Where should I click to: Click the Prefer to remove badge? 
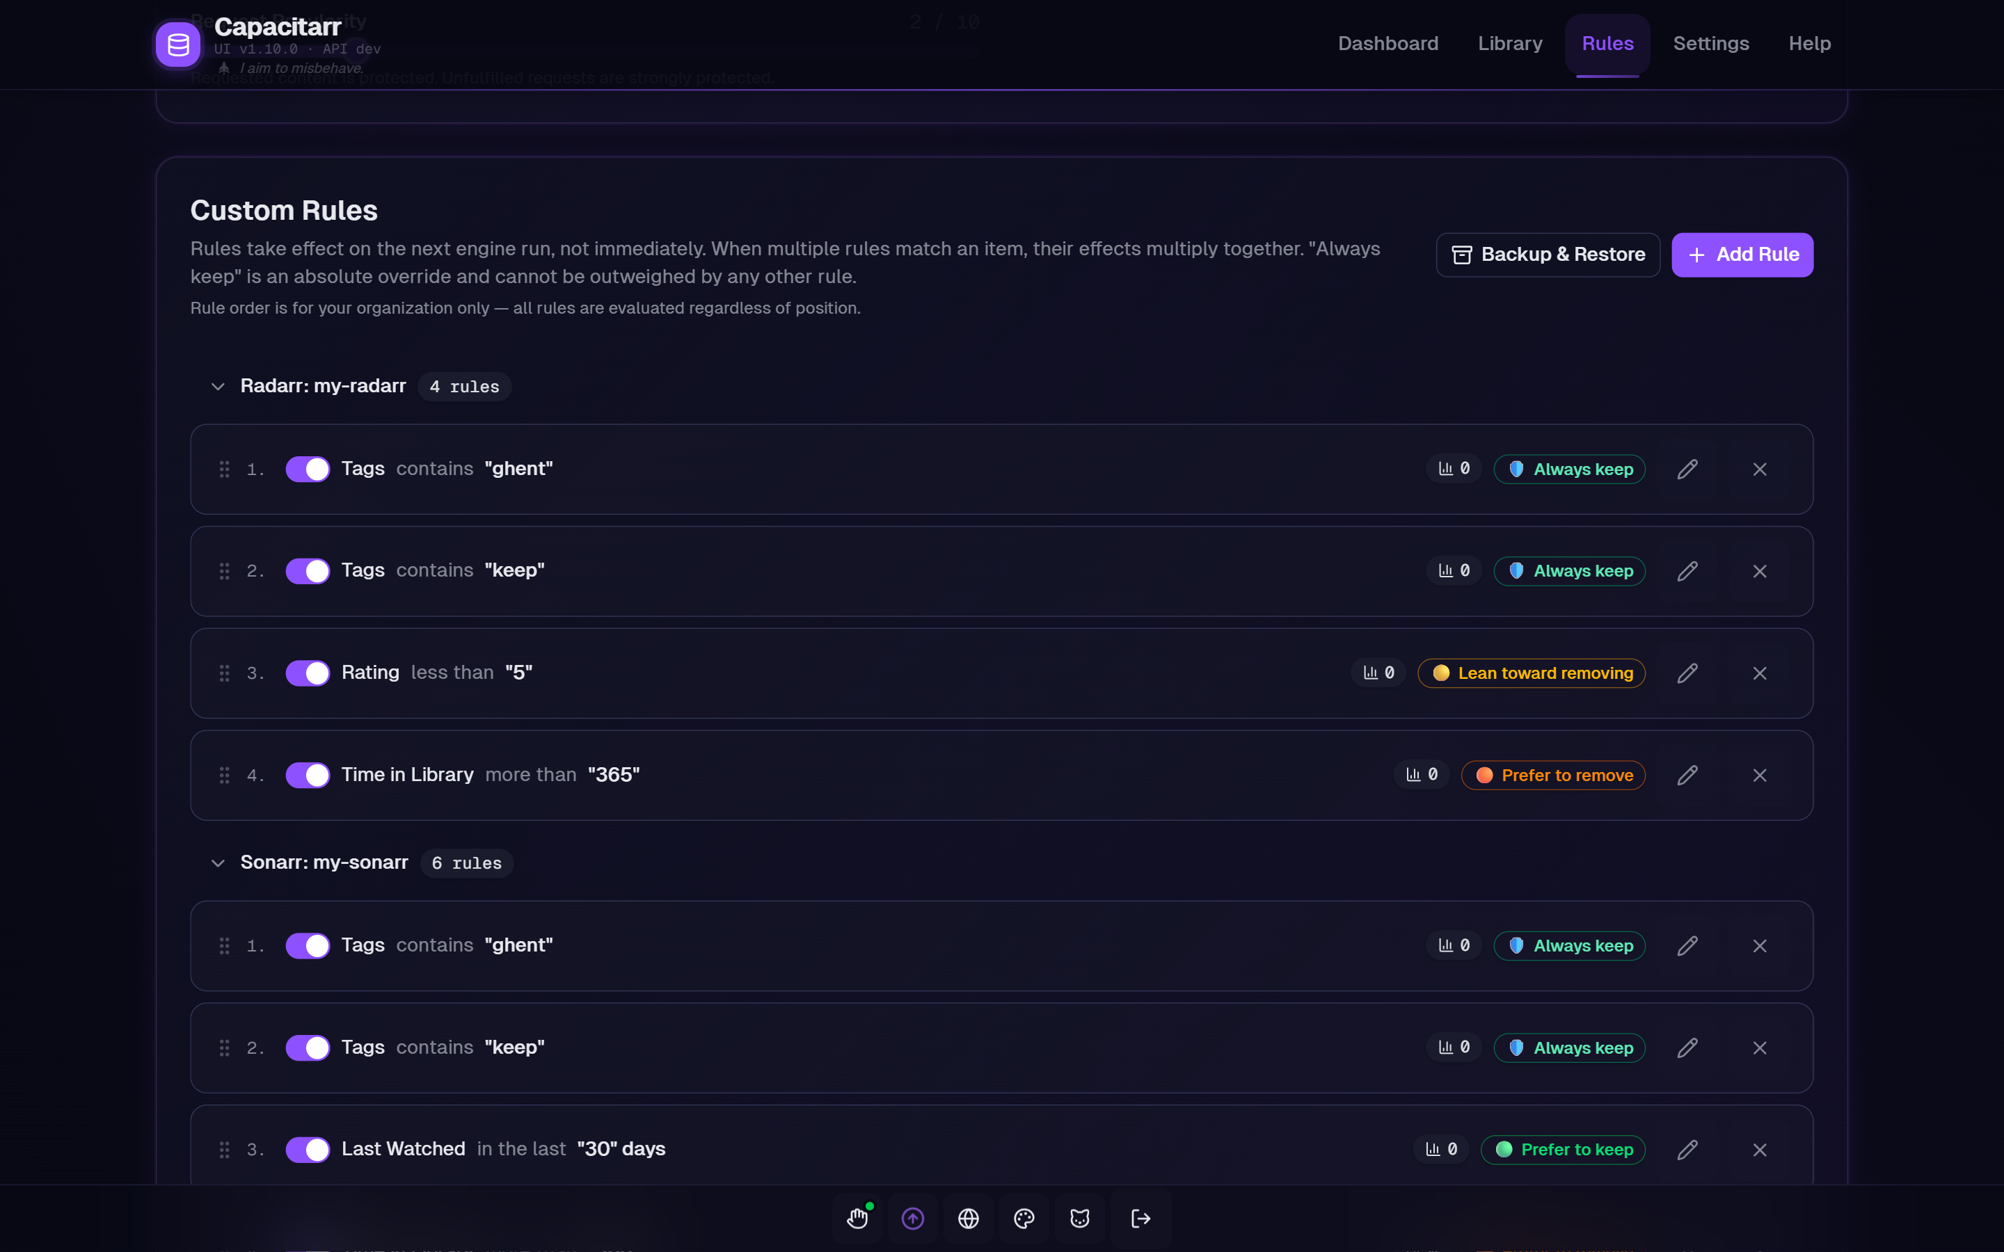pos(1552,775)
